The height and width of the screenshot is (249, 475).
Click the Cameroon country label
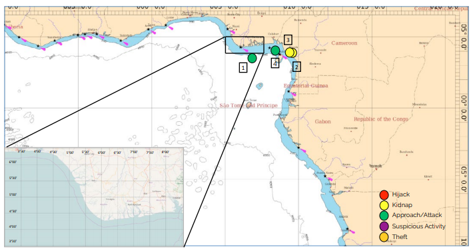pos(344,43)
